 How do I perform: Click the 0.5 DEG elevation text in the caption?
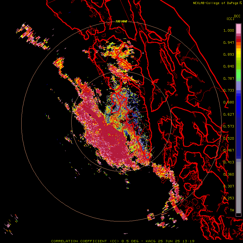[x=130, y=241]
